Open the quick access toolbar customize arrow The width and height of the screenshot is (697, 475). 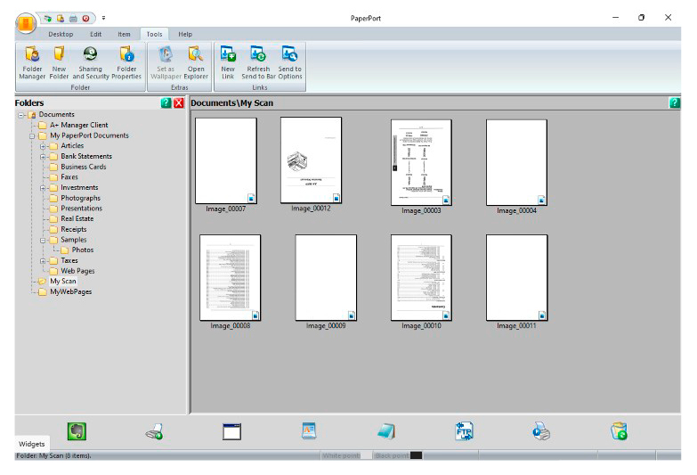pos(103,18)
